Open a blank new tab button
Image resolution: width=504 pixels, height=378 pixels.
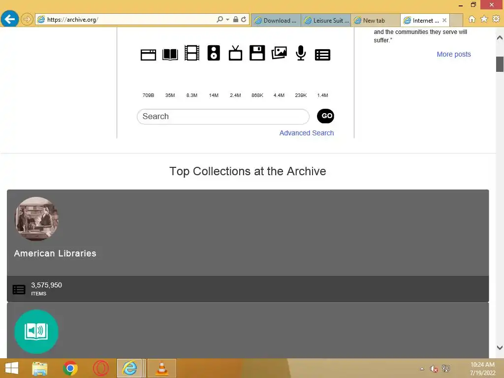(x=456, y=20)
